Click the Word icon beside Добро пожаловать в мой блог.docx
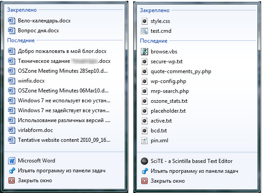 (12, 51)
